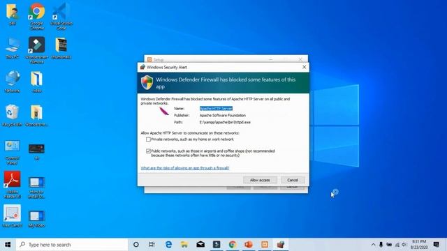The image size is (447, 251).
Task: Select the user folder icon at top-left of desktop
Action: [13, 14]
